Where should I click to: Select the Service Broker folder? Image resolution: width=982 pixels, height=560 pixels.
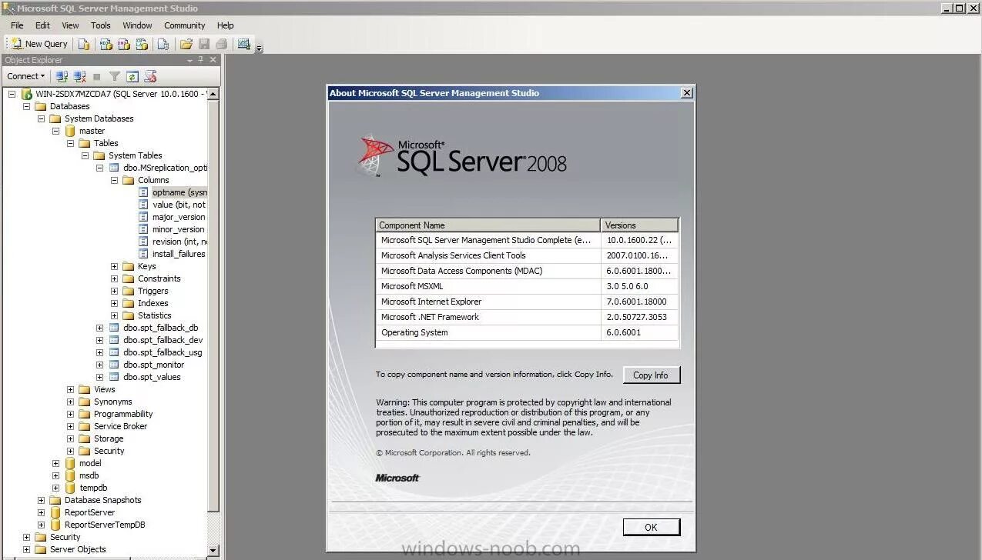click(120, 426)
